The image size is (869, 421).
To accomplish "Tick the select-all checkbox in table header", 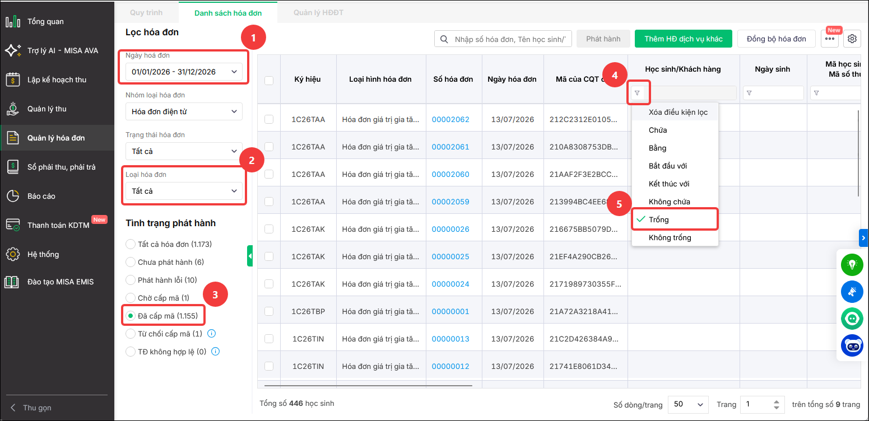I will (x=269, y=80).
